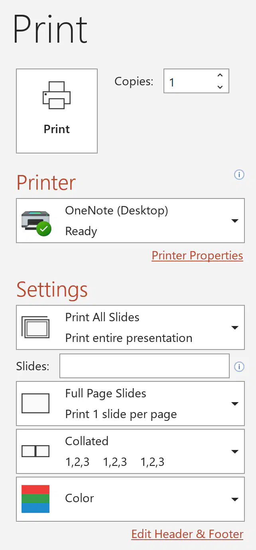The image size is (256, 550).
Task: Click the info icon beside the Printer heading
Action: pyautogui.click(x=239, y=175)
